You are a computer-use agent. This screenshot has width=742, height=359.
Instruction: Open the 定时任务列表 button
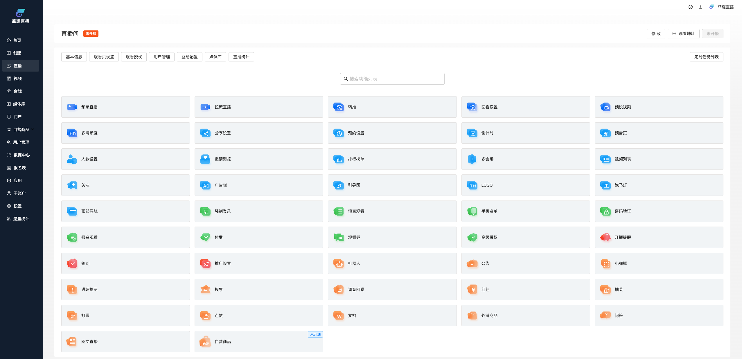[706, 57]
